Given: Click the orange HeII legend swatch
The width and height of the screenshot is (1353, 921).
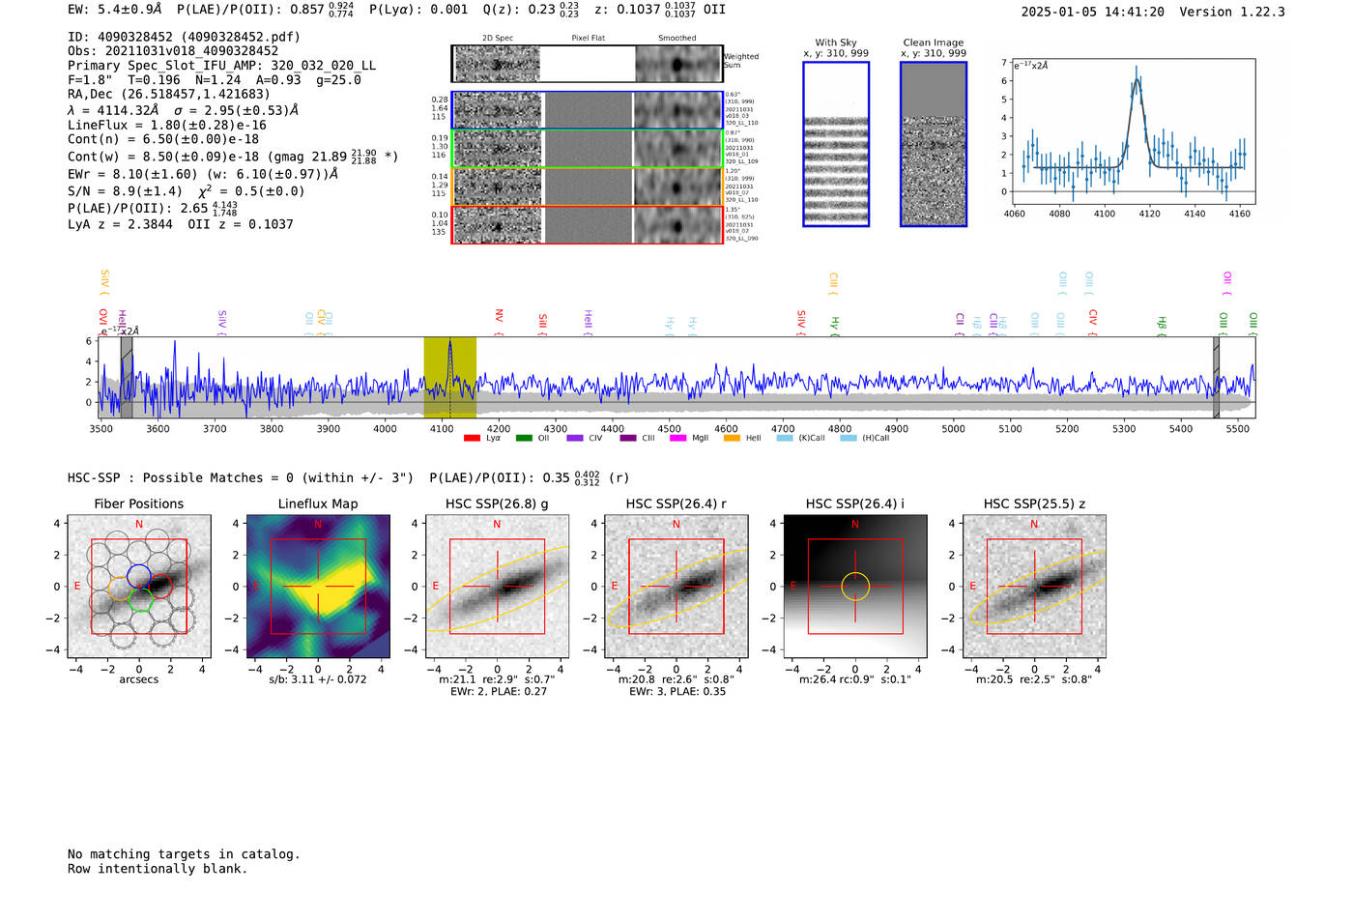Looking at the screenshot, I should coord(732,439).
